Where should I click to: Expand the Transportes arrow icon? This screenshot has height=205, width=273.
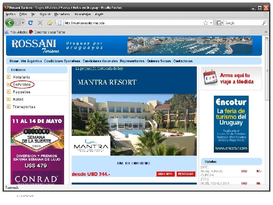(x=9, y=107)
